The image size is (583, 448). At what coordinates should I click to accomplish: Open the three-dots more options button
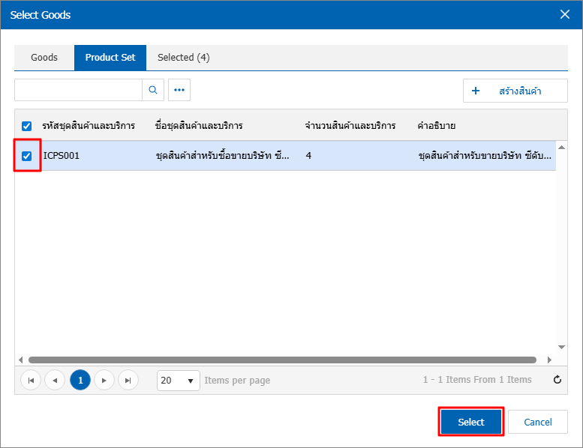tap(179, 90)
